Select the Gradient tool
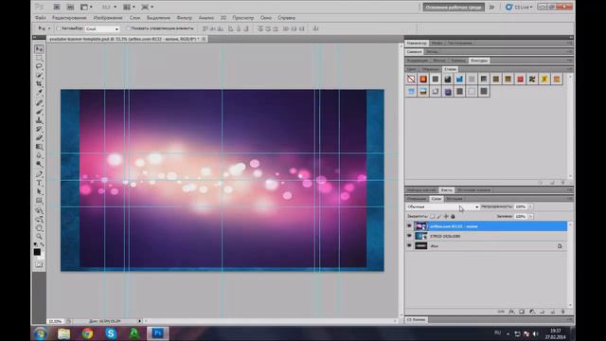The height and width of the screenshot is (341, 606). point(39,147)
